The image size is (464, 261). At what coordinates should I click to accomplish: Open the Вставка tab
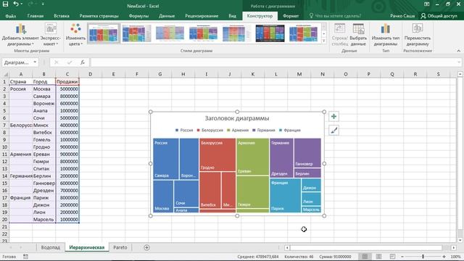pyautogui.click(x=62, y=16)
